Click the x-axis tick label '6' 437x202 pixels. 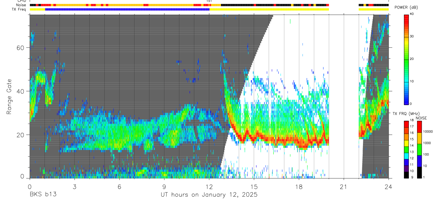(x=119, y=186)
